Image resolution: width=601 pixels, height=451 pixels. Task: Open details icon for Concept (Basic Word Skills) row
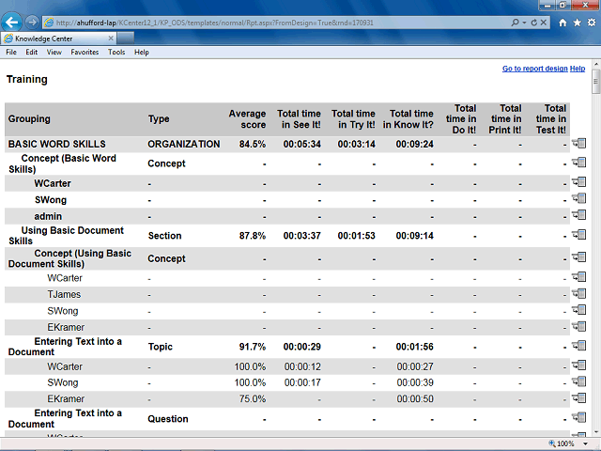click(x=579, y=163)
